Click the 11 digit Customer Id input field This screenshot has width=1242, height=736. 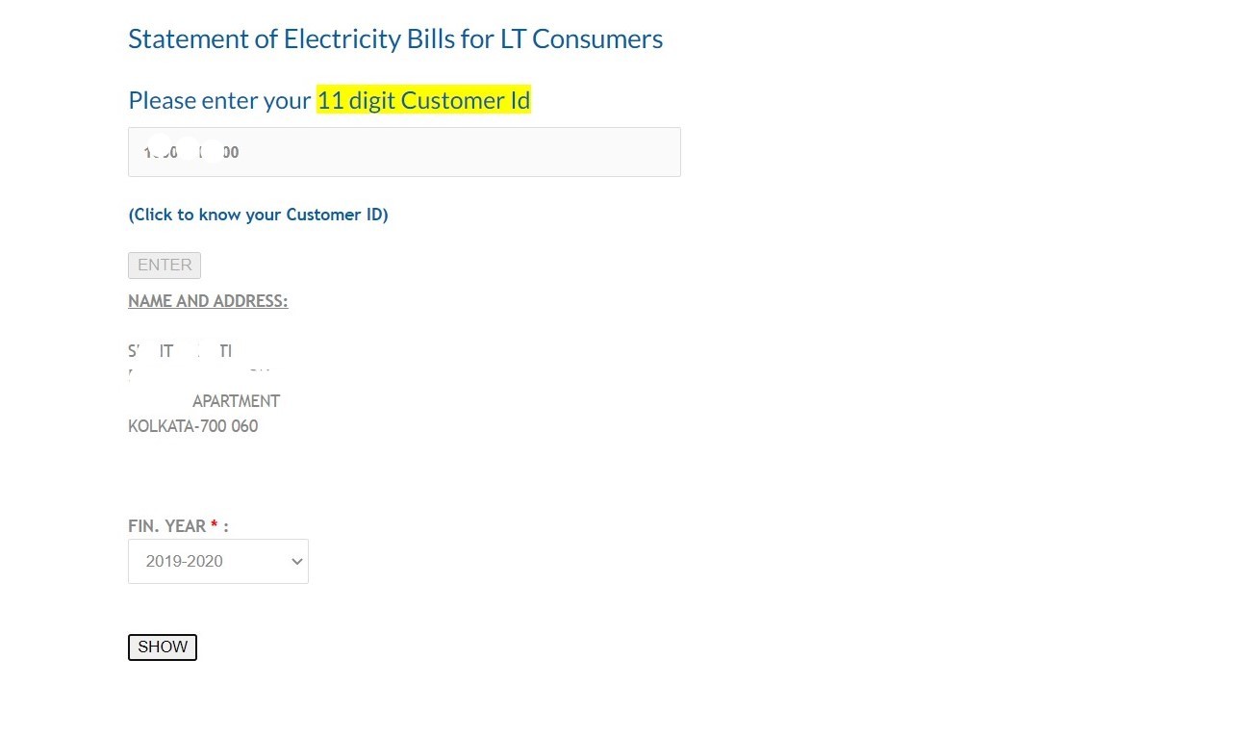point(404,152)
